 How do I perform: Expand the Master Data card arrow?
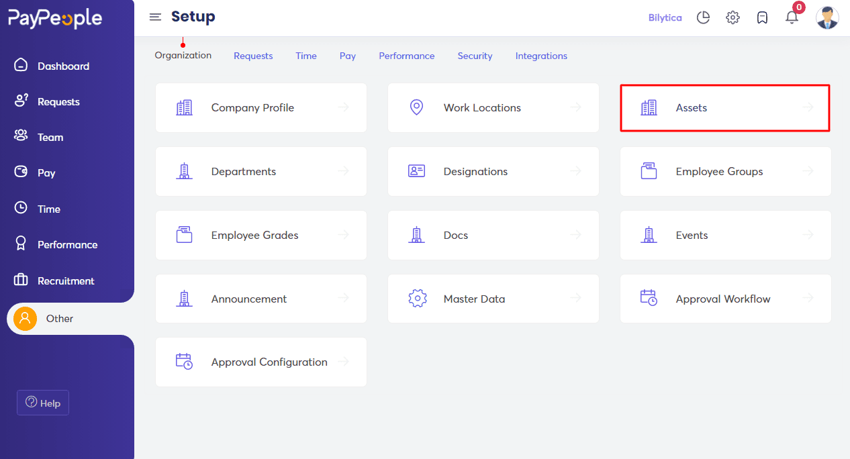pos(576,299)
